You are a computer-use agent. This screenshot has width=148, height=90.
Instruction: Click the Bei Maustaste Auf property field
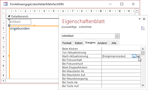pyautogui.click(x=121, y=75)
